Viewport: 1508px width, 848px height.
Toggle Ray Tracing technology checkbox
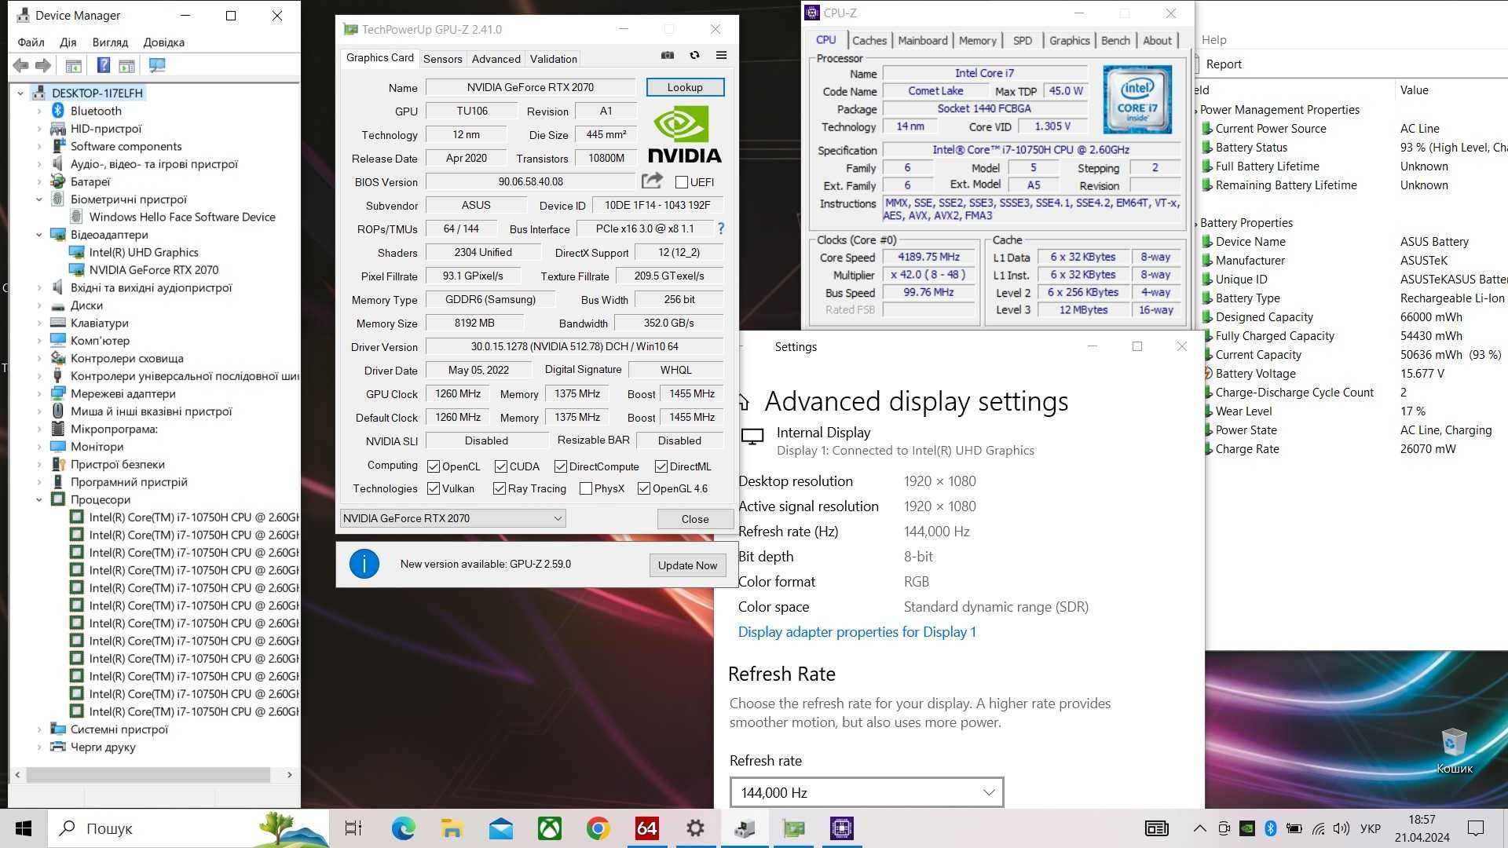click(x=503, y=488)
